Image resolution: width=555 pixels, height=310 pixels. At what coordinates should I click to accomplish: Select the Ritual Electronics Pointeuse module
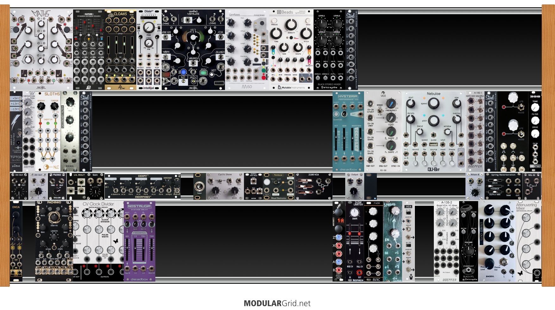[279, 186]
